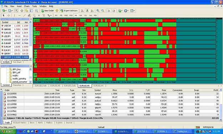Click the New Order button

point(47,11)
